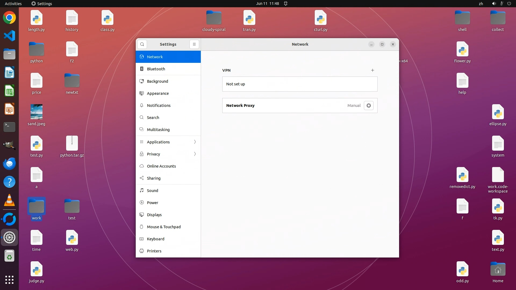The width and height of the screenshot is (516, 290).
Task: Launch Google Chrome from the dock
Action: [x=9, y=18]
